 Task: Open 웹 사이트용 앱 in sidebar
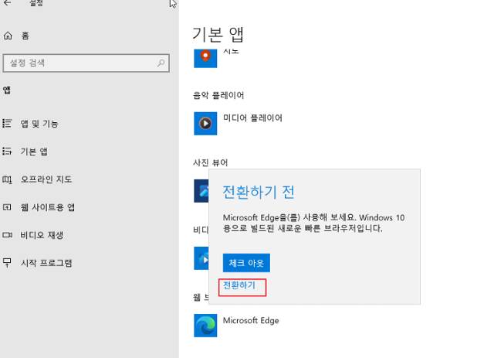[48, 207]
